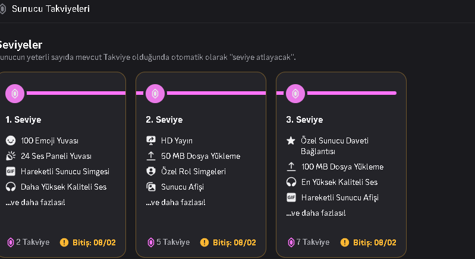Select the 5 Takviye label
Image resolution: width=475 pixels, height=259 pixels.
click(x=173, y=242)
